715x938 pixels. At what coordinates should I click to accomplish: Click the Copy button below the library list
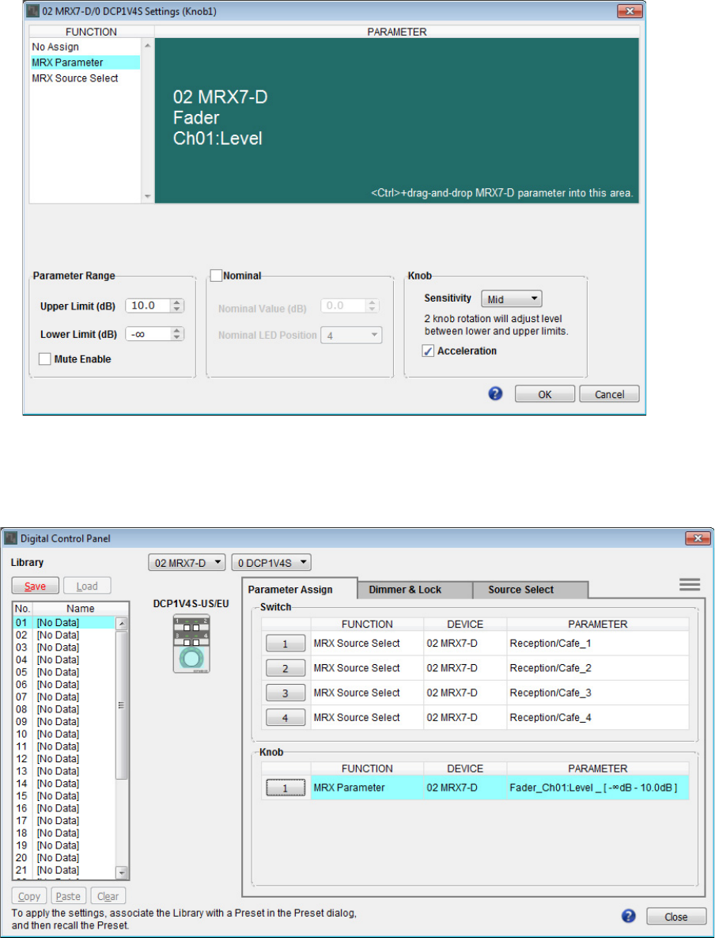[x=29, y=896]
